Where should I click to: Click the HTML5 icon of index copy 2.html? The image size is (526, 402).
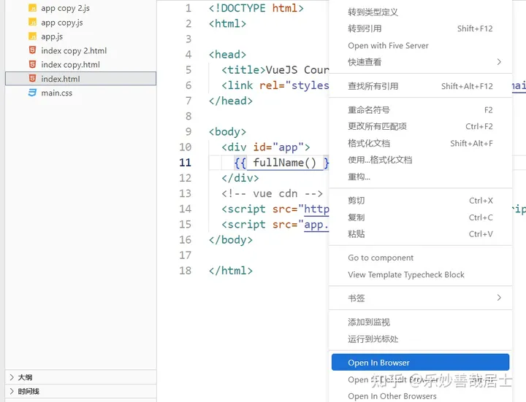point(33,50)
